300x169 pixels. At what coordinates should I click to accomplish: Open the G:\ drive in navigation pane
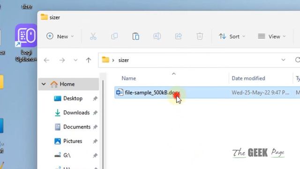67,155
